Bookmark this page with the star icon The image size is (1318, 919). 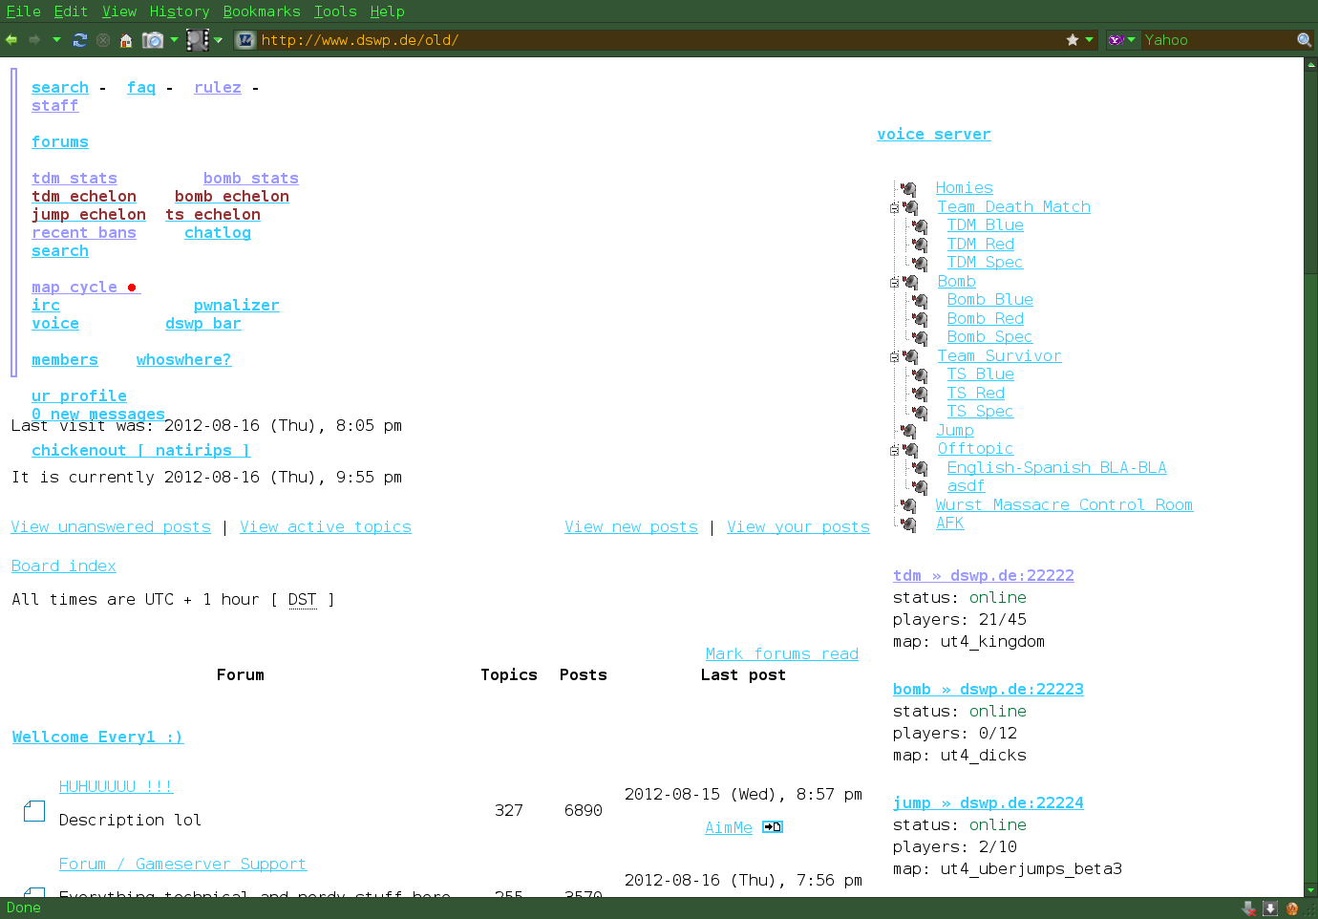click(1073, 40)
